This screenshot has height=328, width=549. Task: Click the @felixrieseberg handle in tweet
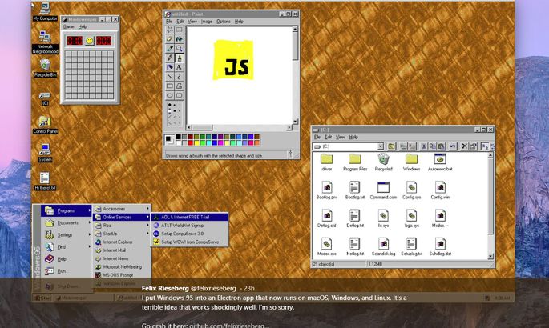[213, 288]
